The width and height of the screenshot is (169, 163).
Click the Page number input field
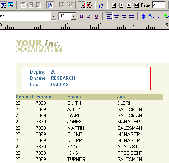pos(159,5)
